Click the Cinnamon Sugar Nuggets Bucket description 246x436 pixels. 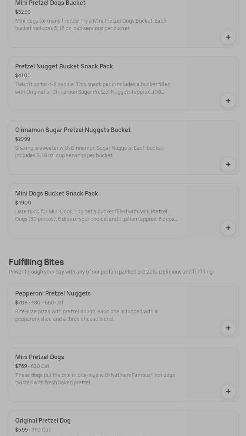pyautogui.click(x=89, y=152)
